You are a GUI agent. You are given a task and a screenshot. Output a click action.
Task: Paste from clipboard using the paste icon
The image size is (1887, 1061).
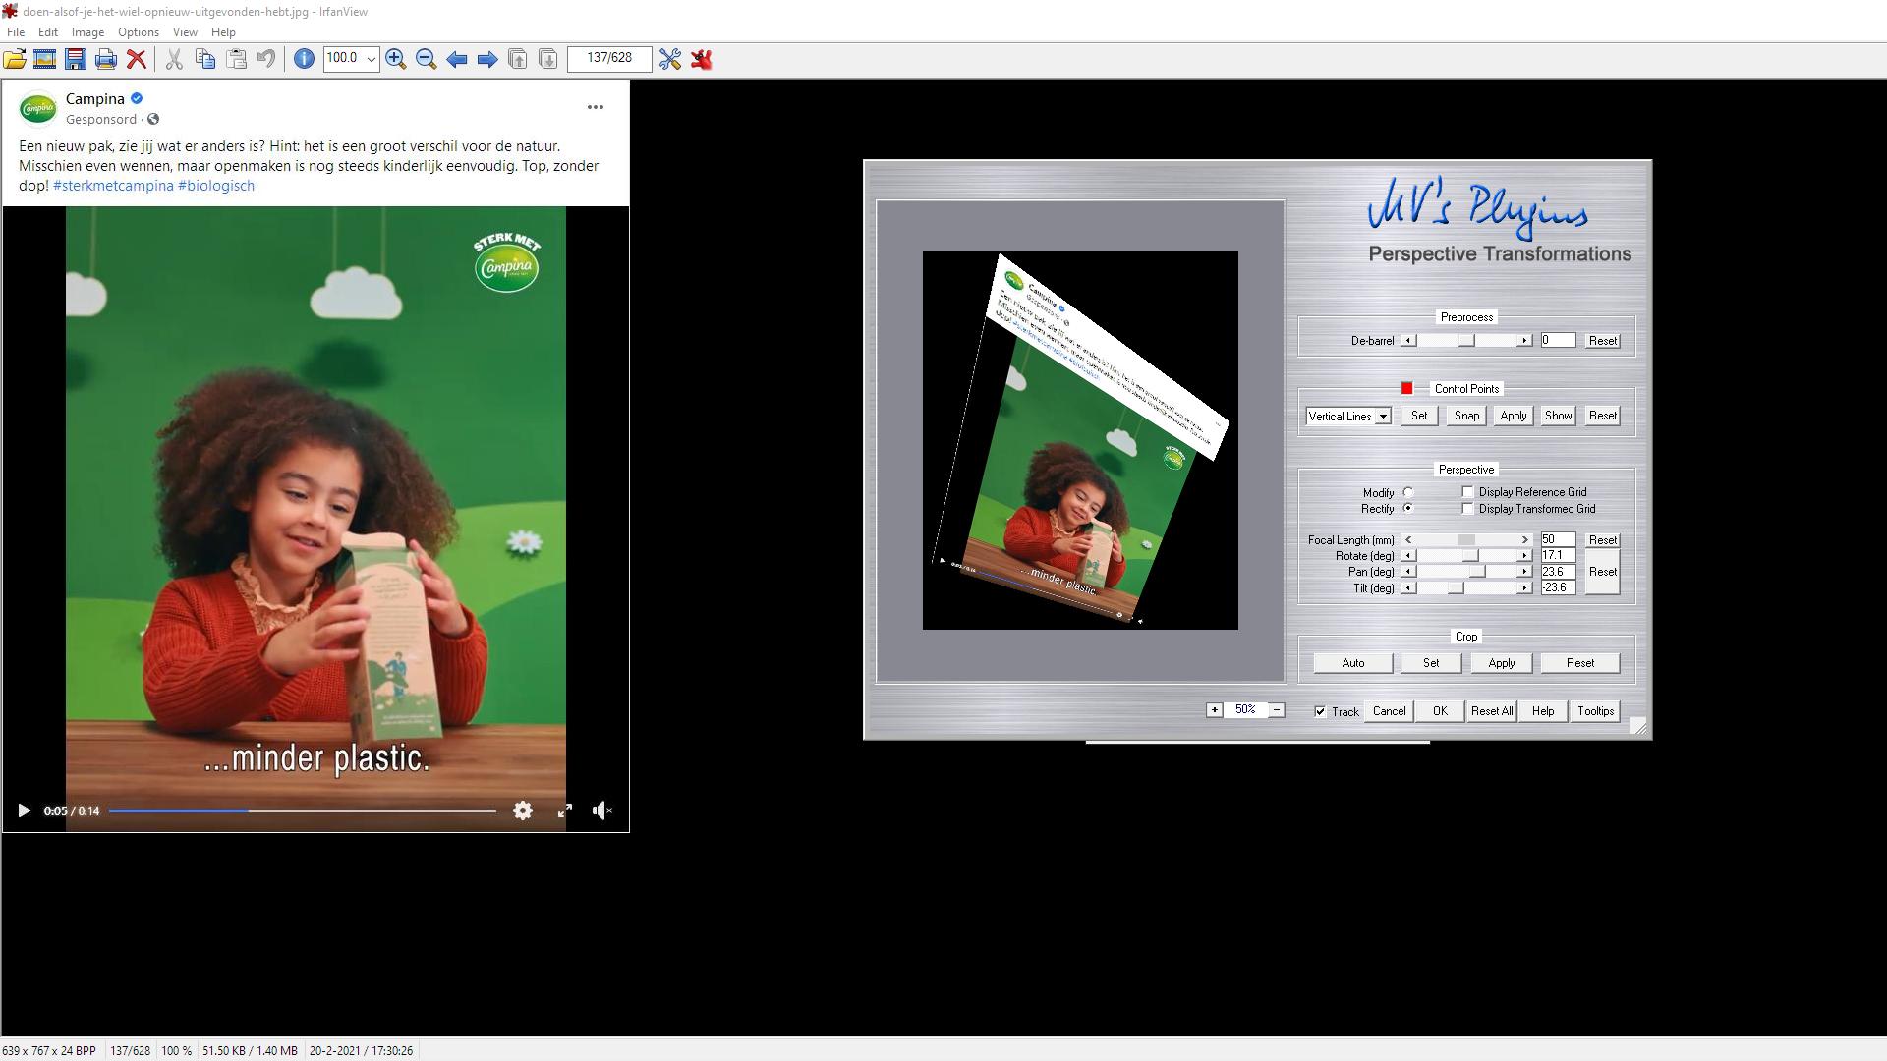pos(236,60)
